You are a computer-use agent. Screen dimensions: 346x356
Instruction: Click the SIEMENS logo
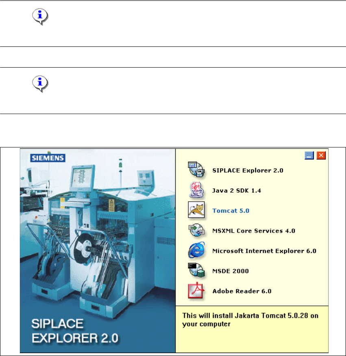point(48,158)
